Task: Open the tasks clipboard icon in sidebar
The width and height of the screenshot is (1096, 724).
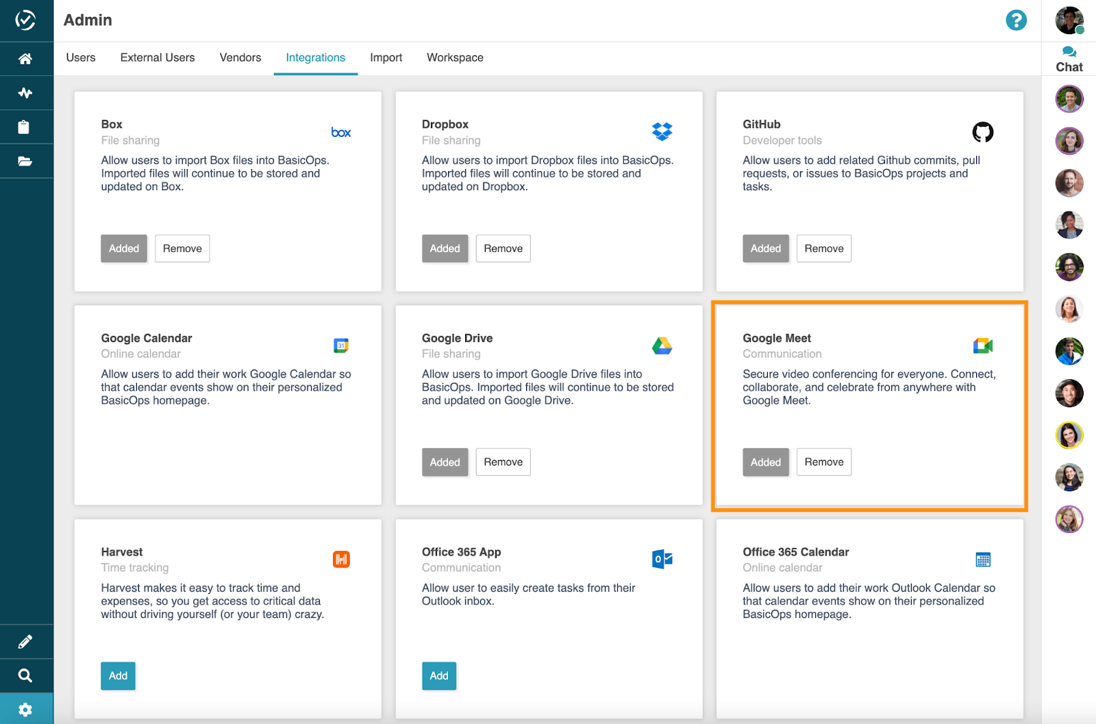Action: [x=26, y=127]
